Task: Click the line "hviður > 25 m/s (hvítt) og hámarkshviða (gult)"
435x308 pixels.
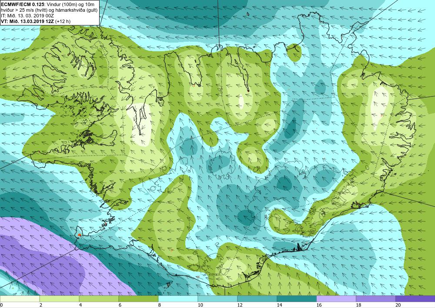Action: click(x=49, y=10)
